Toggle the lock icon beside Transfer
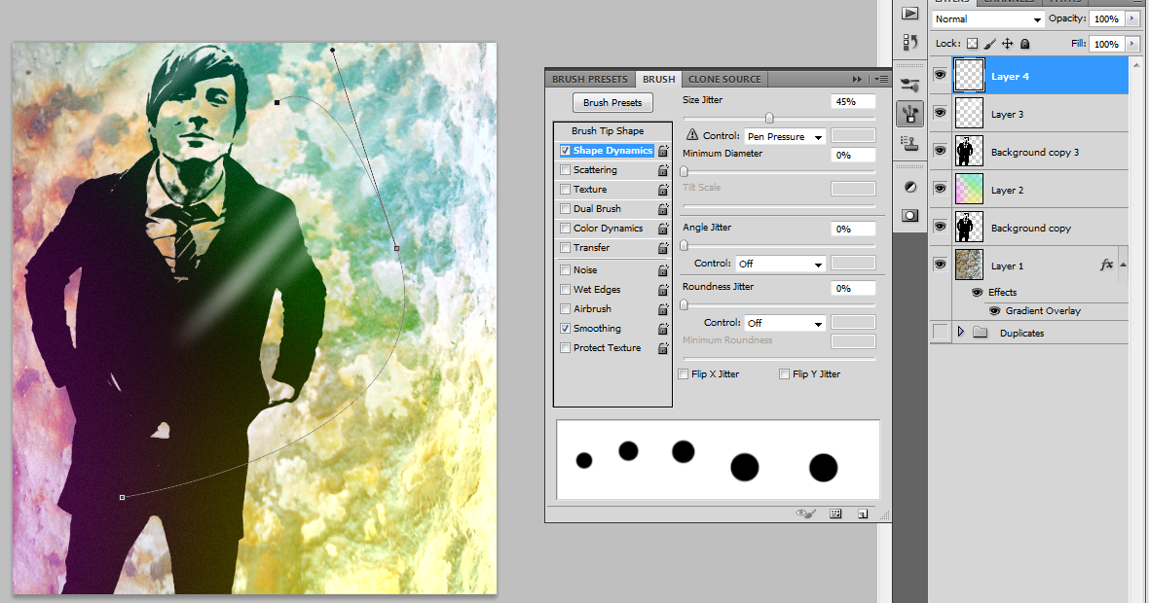This screenshot has height=603, width=1149. pos(663,248)
